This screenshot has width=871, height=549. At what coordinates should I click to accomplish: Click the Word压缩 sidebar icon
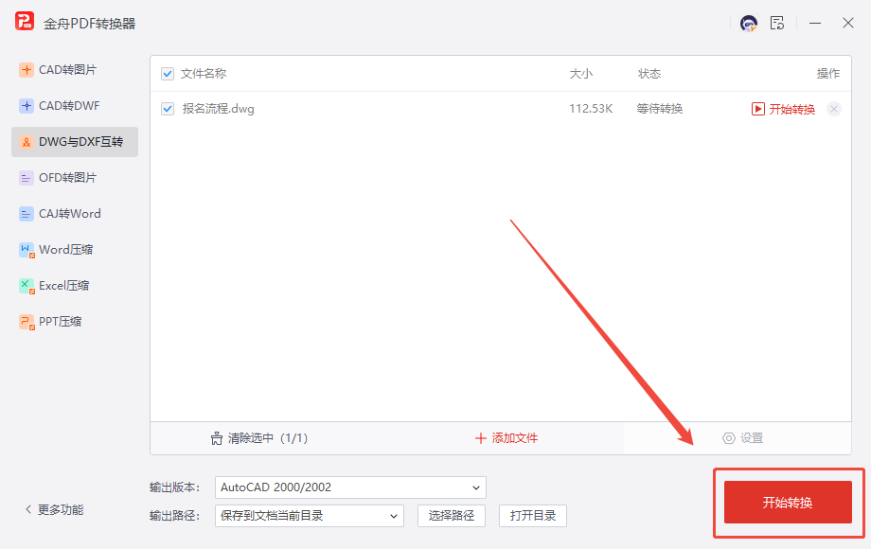coord(27,250)
